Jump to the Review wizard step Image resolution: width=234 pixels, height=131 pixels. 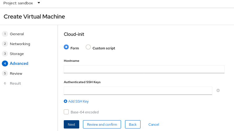pos(16,74)
